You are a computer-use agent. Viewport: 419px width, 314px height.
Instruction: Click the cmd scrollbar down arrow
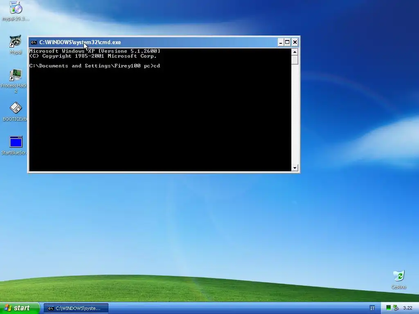pos(295,168)
